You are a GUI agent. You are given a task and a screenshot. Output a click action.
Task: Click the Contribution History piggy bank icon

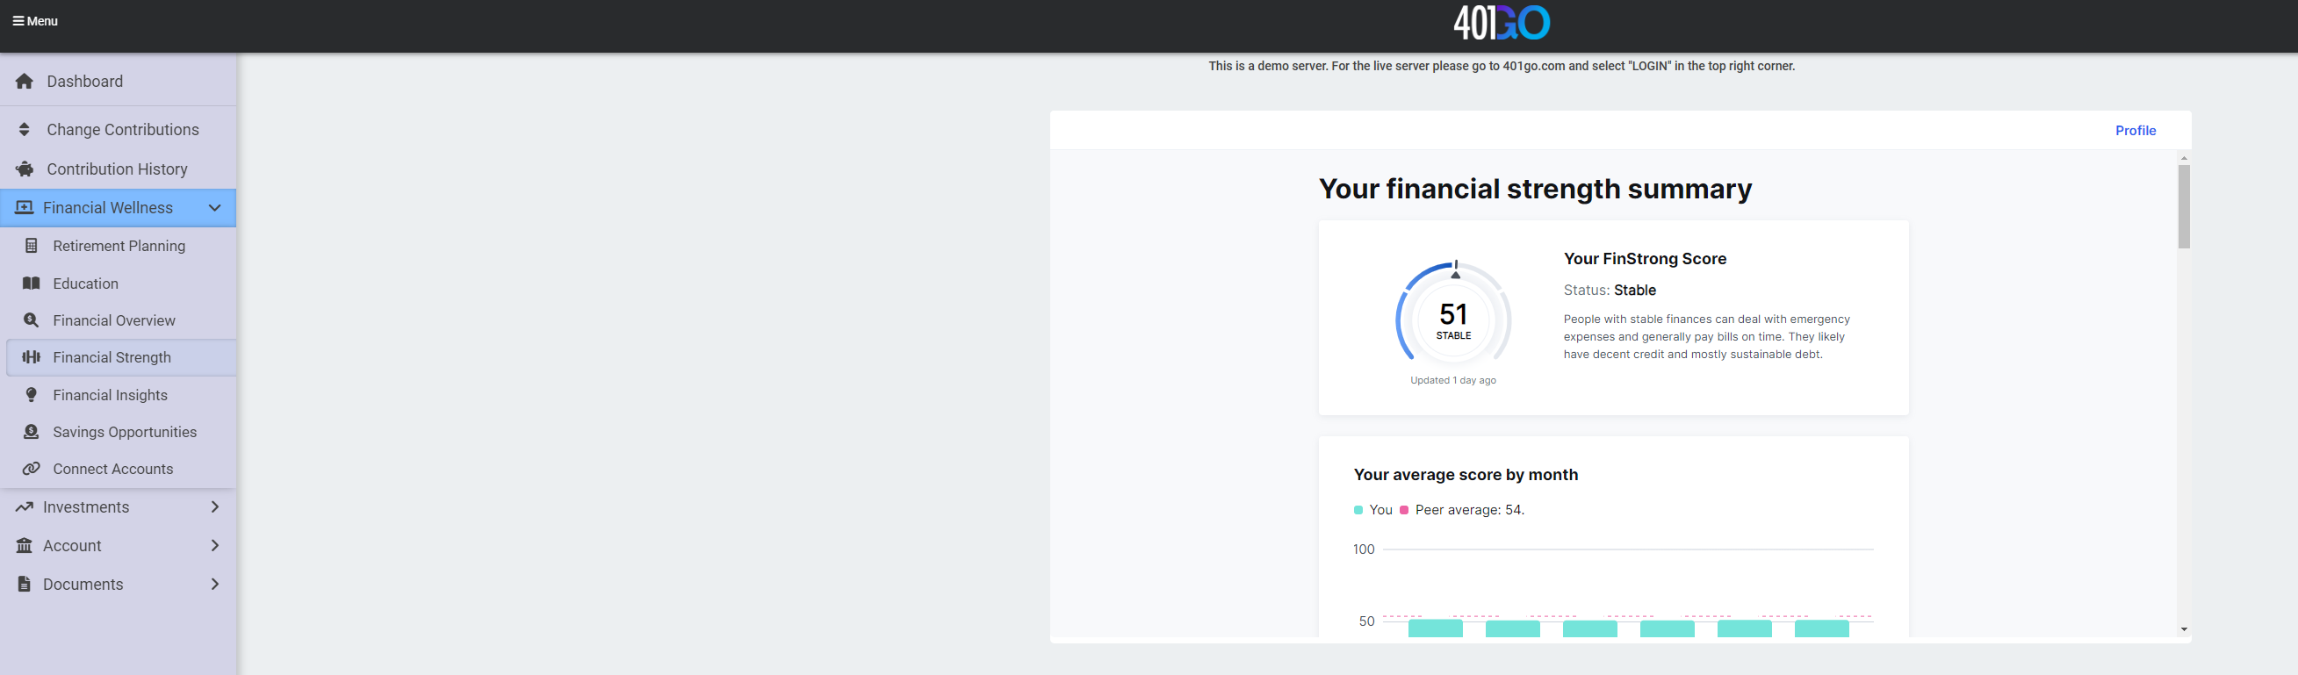pyautogui.click(x=24, y=169)
